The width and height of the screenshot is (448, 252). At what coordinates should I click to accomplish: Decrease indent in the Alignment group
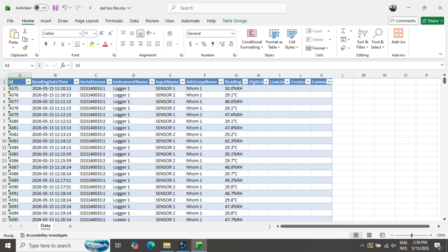click(x=149, y=44)
